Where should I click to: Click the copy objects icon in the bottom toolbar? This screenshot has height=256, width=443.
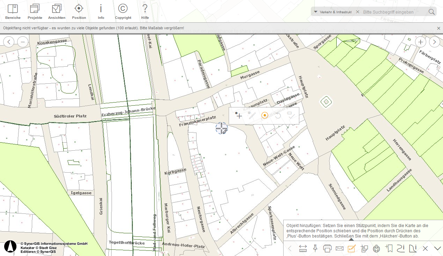point(364,248)
